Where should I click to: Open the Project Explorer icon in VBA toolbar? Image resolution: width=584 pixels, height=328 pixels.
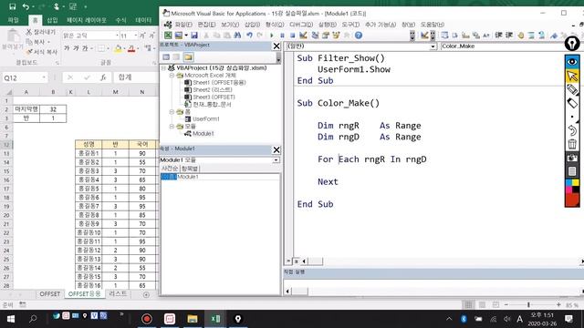(x=315, y=36)
